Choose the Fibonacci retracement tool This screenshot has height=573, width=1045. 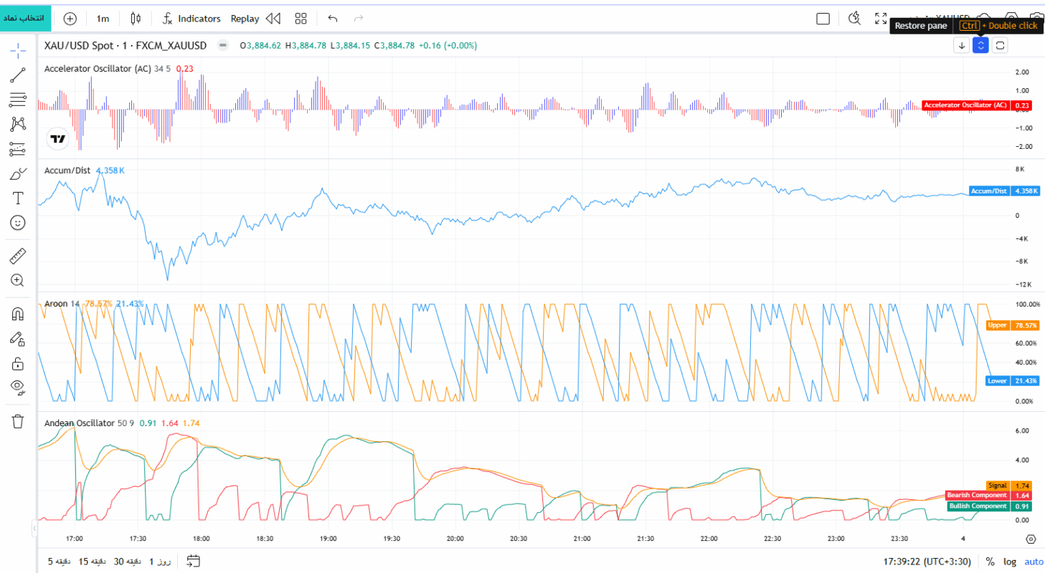18,100
